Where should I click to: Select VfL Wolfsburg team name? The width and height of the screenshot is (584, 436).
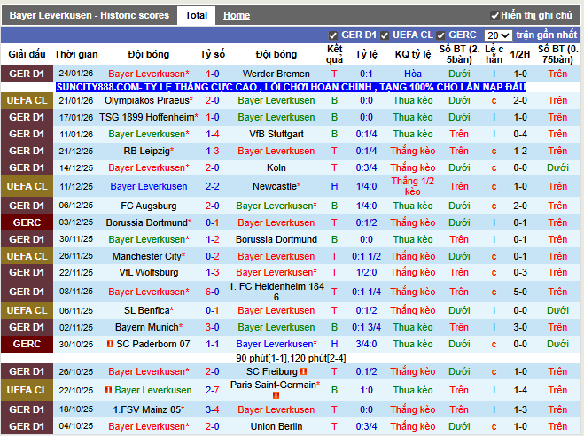pos(148,272)
